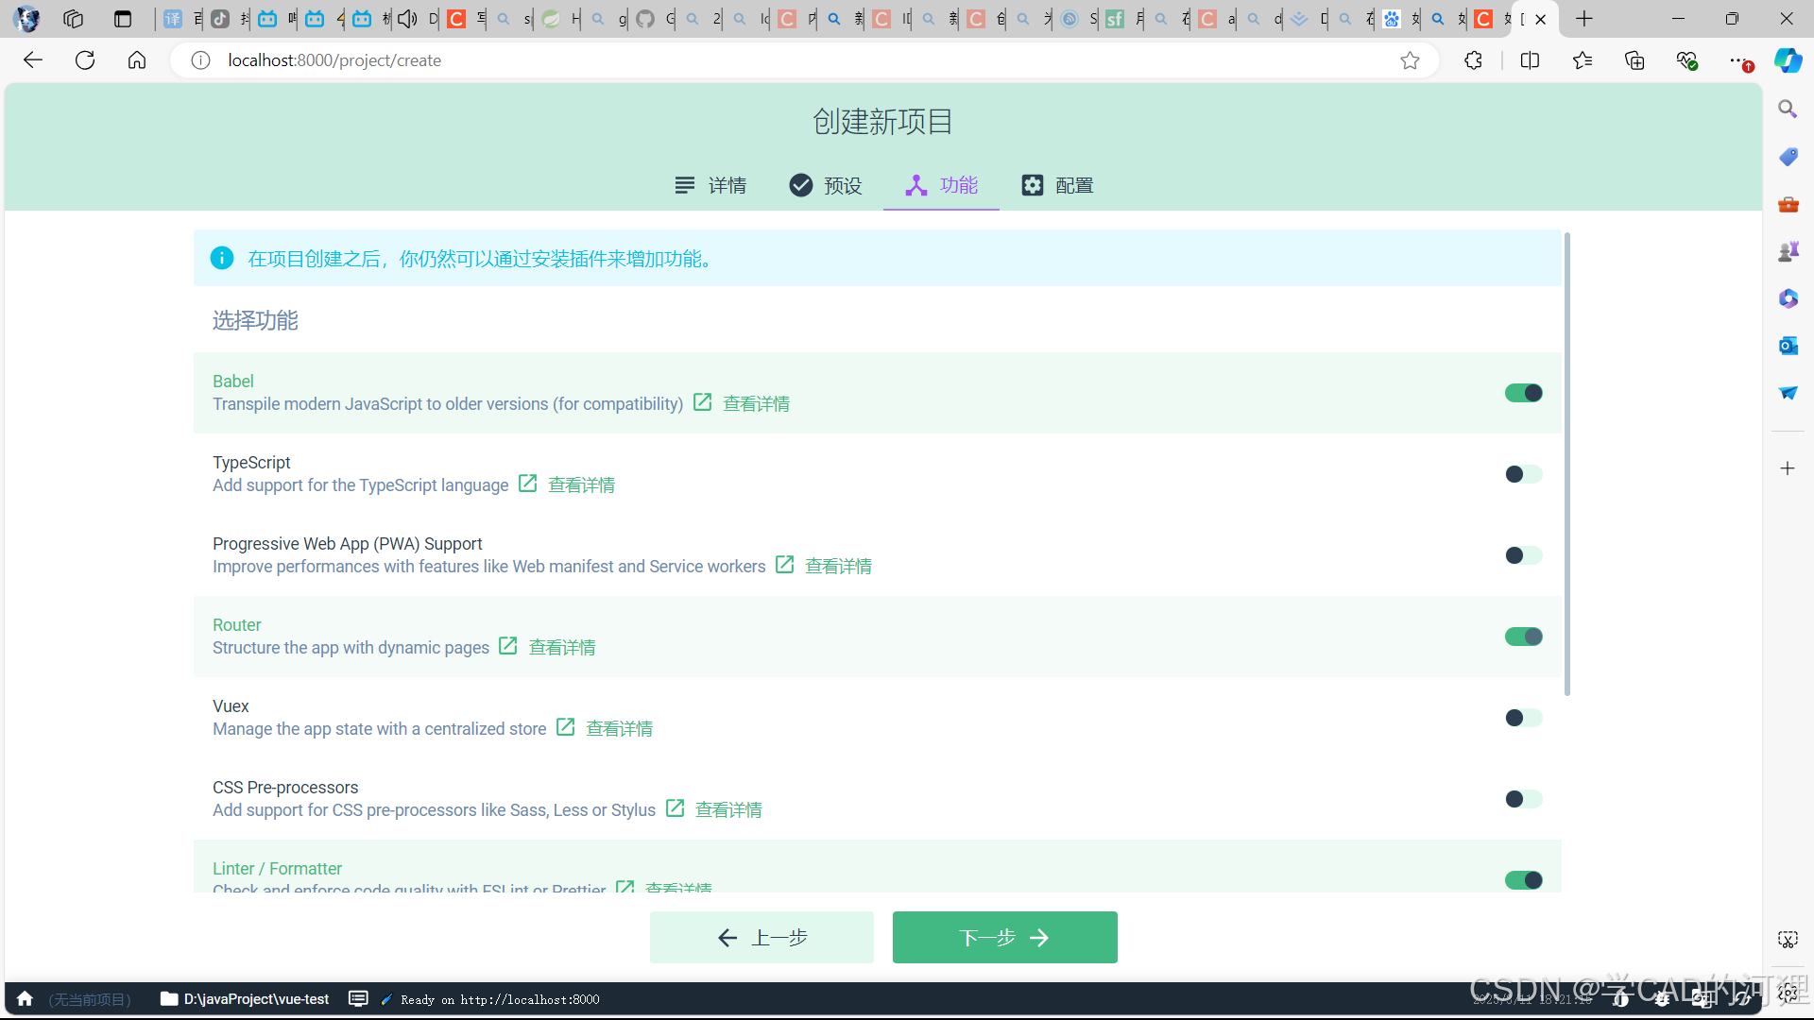The height and width of the screenshot is (1020, 1814).
Task: Open browser extensions puzzle icon
Action: pyautogui.click(x=1473, y=60)
